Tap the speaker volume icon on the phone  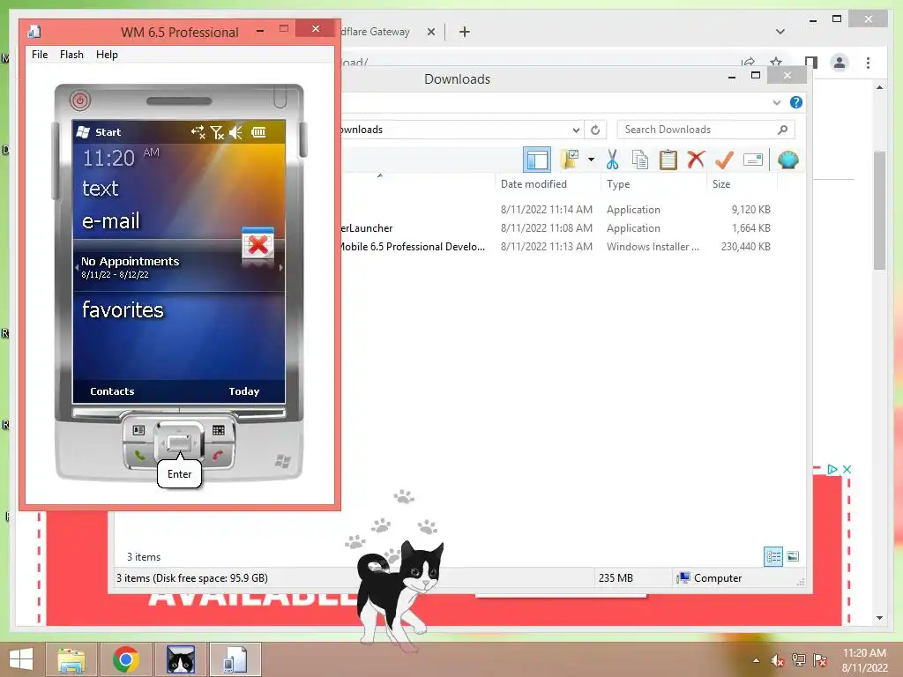(235, 132)
